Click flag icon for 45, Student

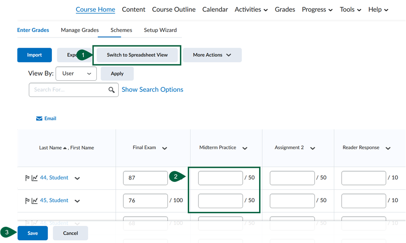coord(27,201)
